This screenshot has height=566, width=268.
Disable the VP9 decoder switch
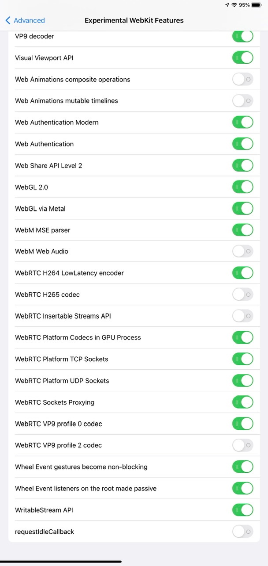pos(242,36)
